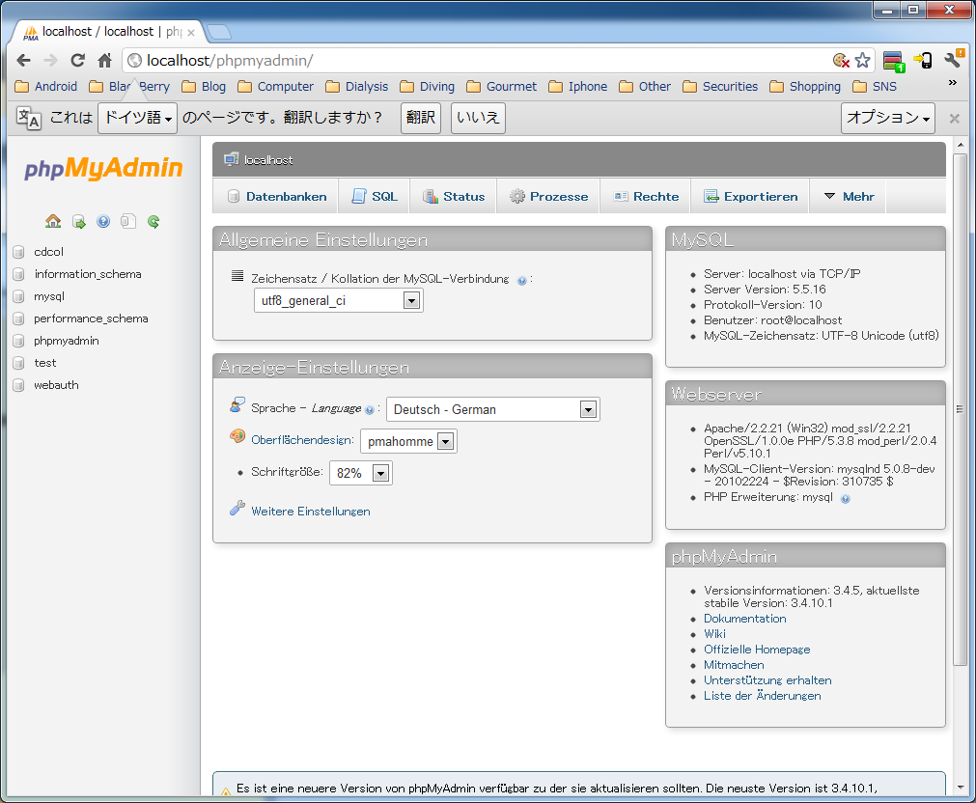Viewport: 976px width, 803px height.
Task: Click the database icon beside cdcol
Action: pos(18,252)
